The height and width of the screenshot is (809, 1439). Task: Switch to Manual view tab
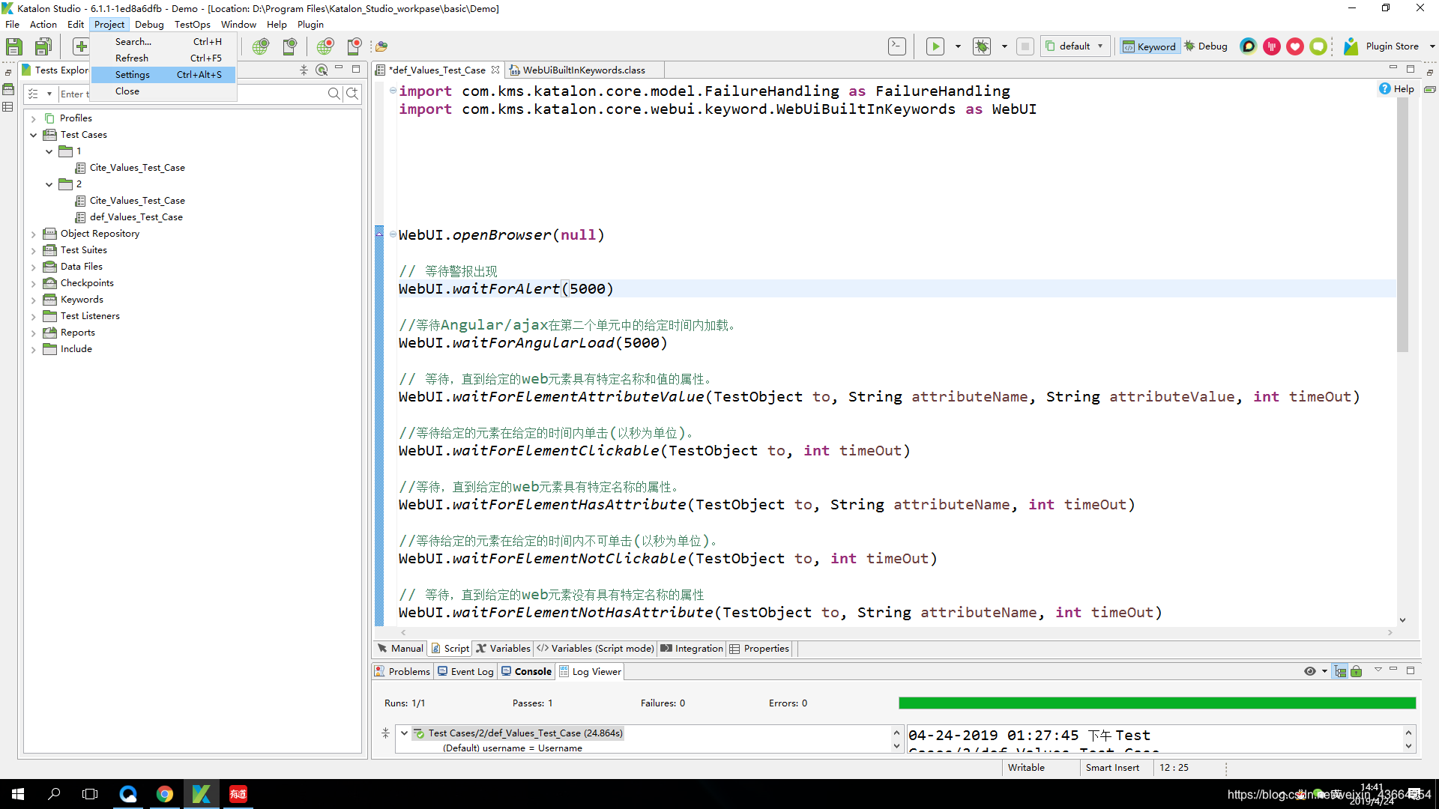pyautogui.click(x=400, y=649)
